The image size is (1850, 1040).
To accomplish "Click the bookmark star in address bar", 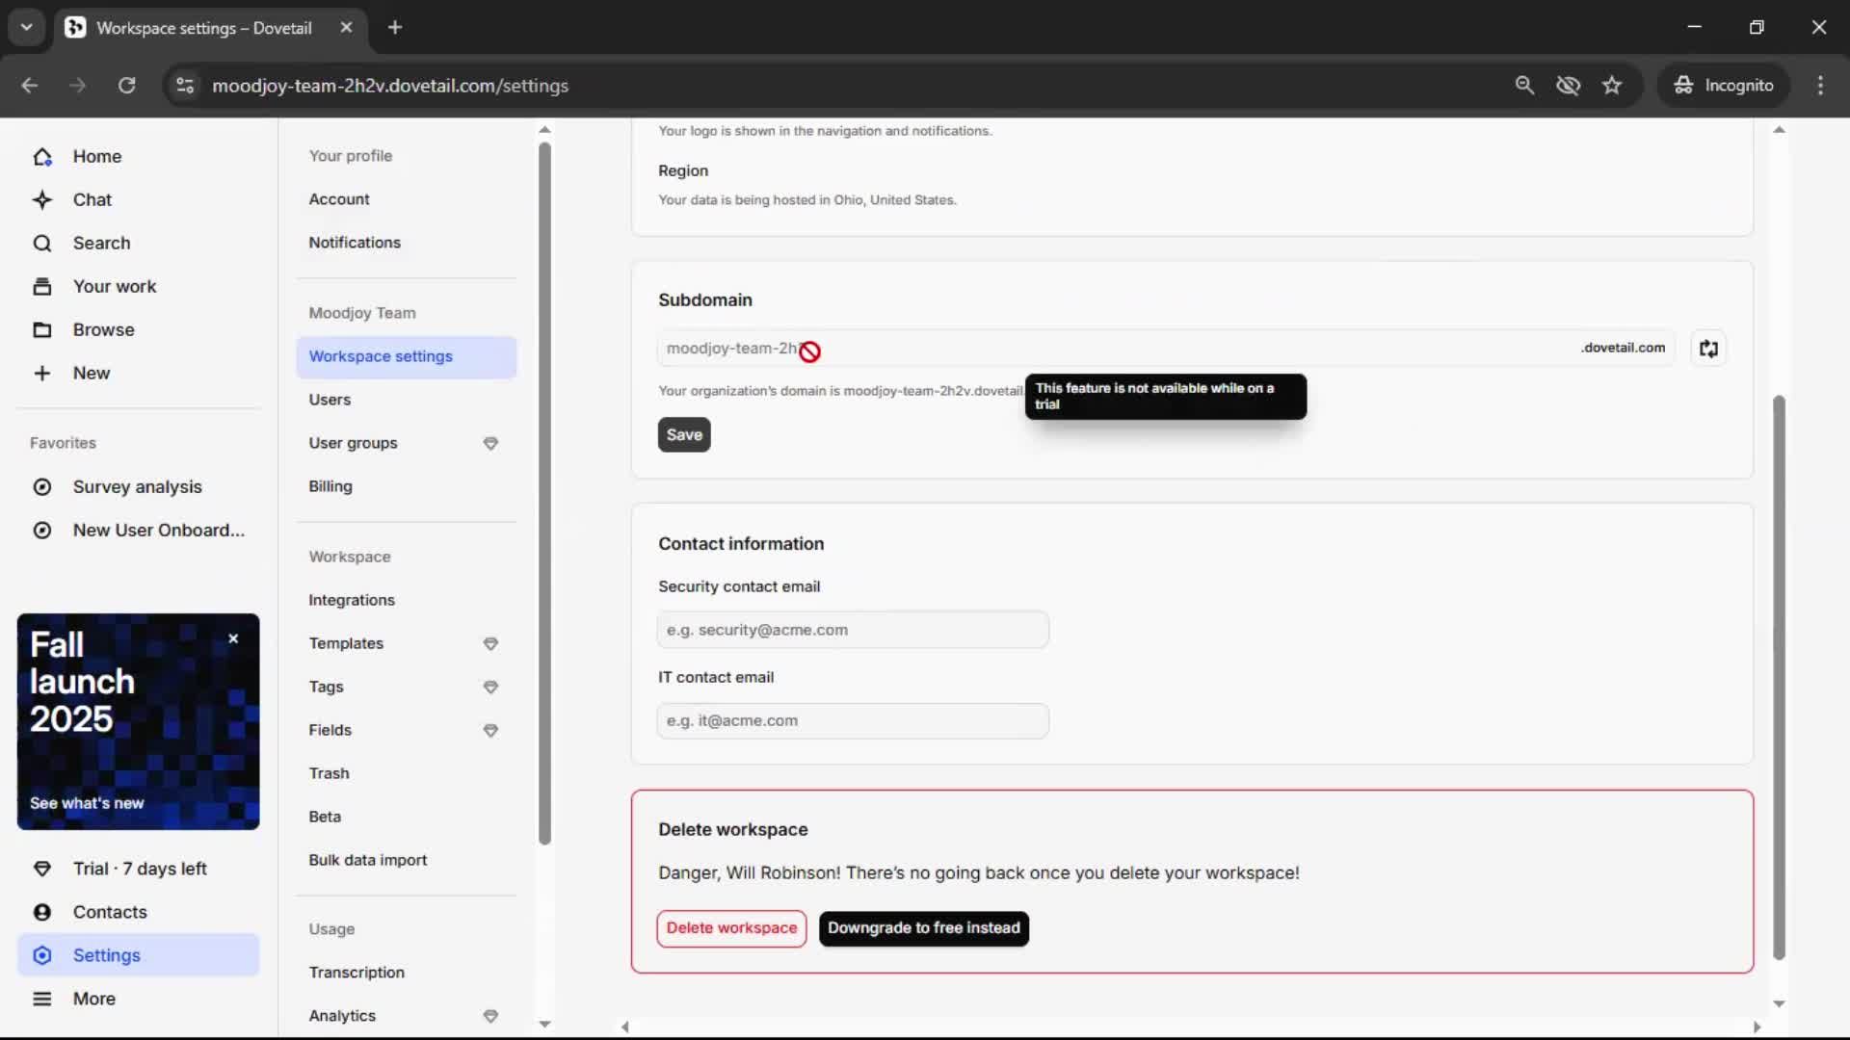I will pos(1612,86).
